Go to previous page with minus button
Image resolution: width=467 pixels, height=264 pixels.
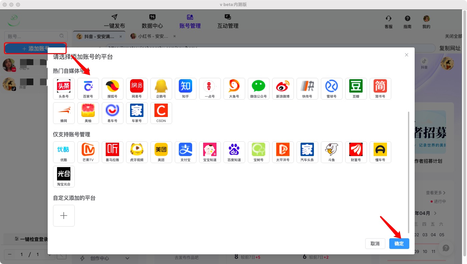10,255
